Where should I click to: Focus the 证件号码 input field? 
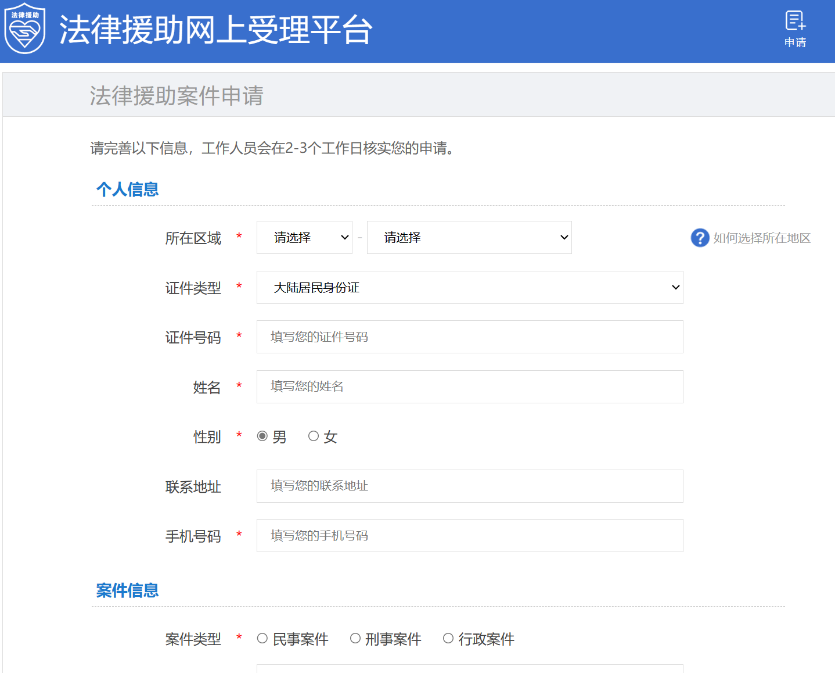(x=470, y=337)
